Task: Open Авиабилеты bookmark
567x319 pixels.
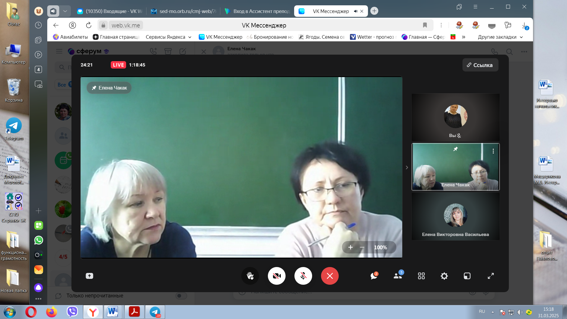Action: [x=70, y=37]
